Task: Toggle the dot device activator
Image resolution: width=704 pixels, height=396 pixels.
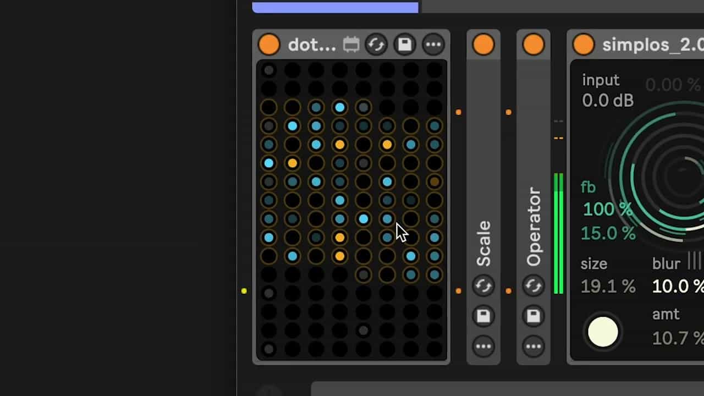Action: (269, 45)
